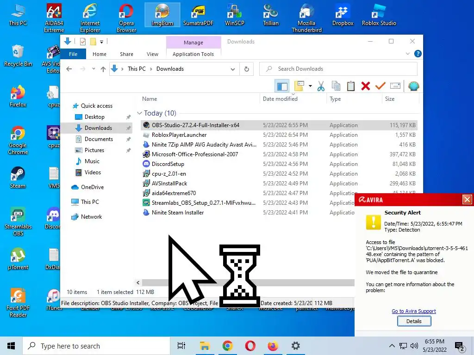
Task: Open Dropbox desktop icon
Action: (x=343, y=15)
